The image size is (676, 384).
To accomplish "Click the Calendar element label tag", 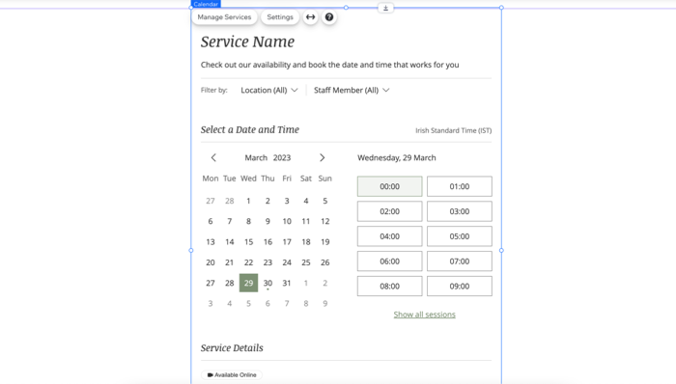I will [x=206, y=4].
